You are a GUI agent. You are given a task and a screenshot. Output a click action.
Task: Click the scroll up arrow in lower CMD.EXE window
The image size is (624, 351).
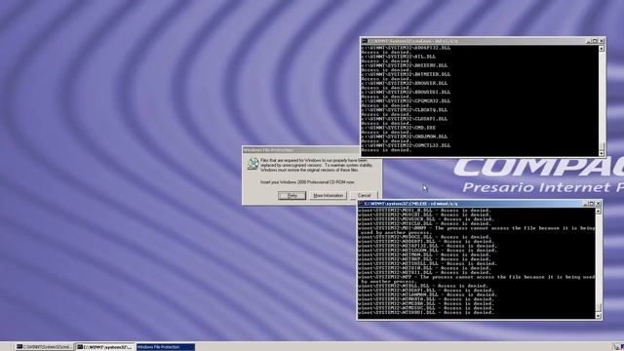[x=598, y=211]
